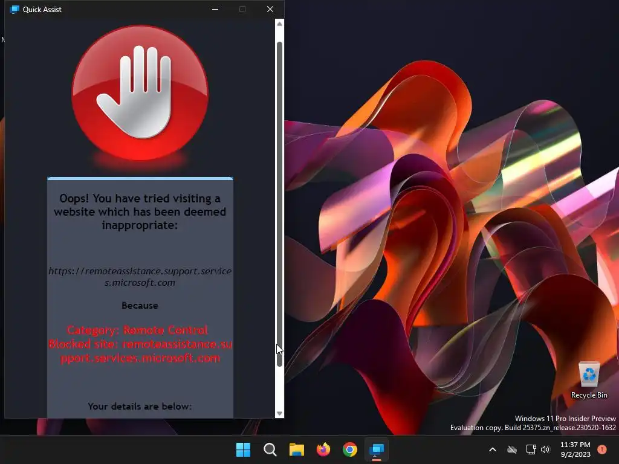
Task: Click the Quick Assist taskbar icon
Action: click(x=377, y=449)
